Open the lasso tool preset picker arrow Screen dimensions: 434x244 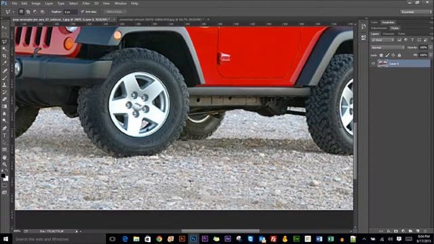tap(14, 12)
